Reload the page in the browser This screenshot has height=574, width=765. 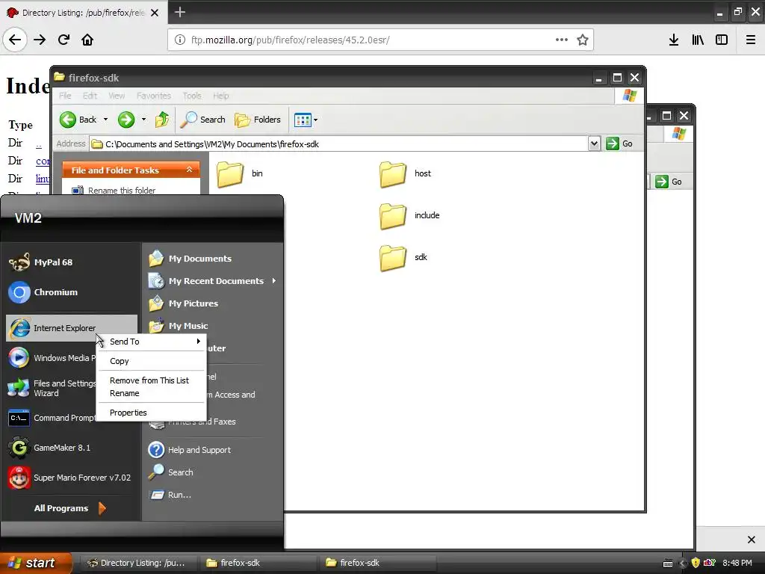click(64, 40)
